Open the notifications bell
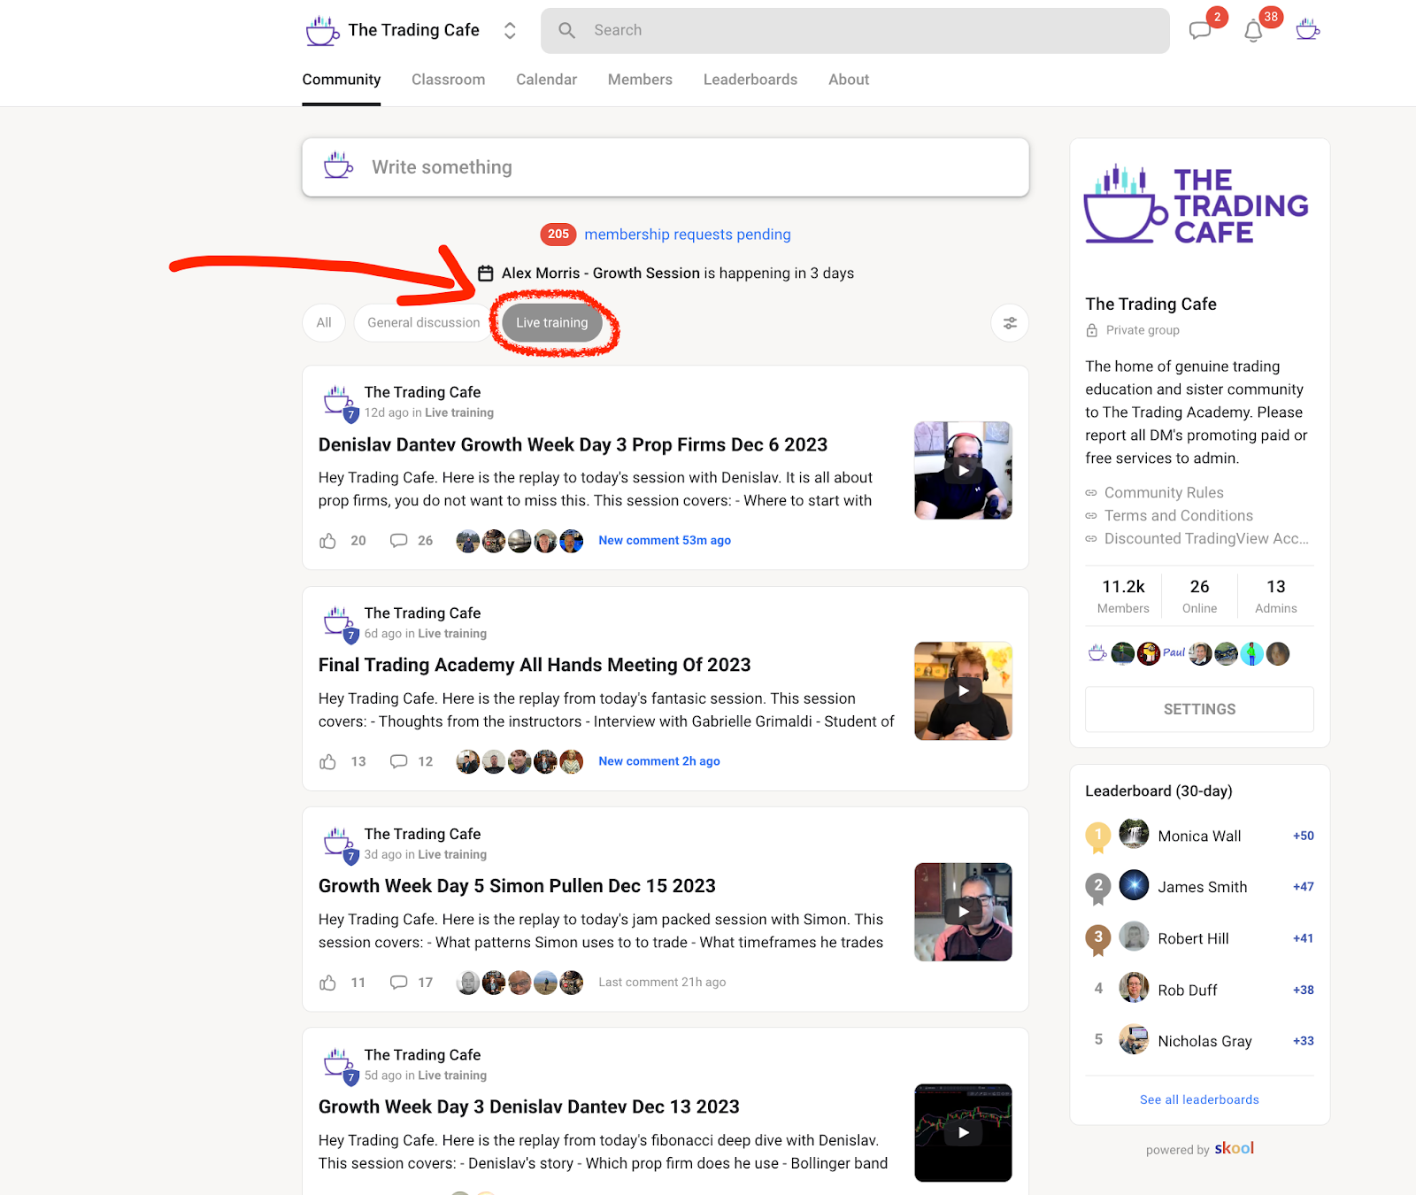The width and height of the screenshot is (1416, 1195). [x=1253, y=32]
